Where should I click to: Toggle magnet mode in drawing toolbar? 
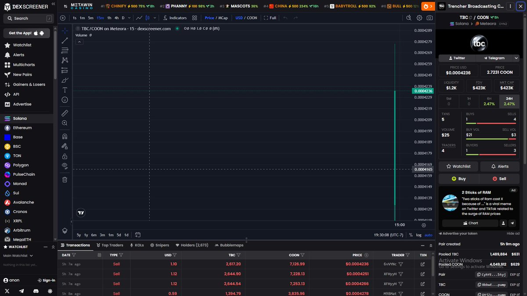tap(65, 136)
